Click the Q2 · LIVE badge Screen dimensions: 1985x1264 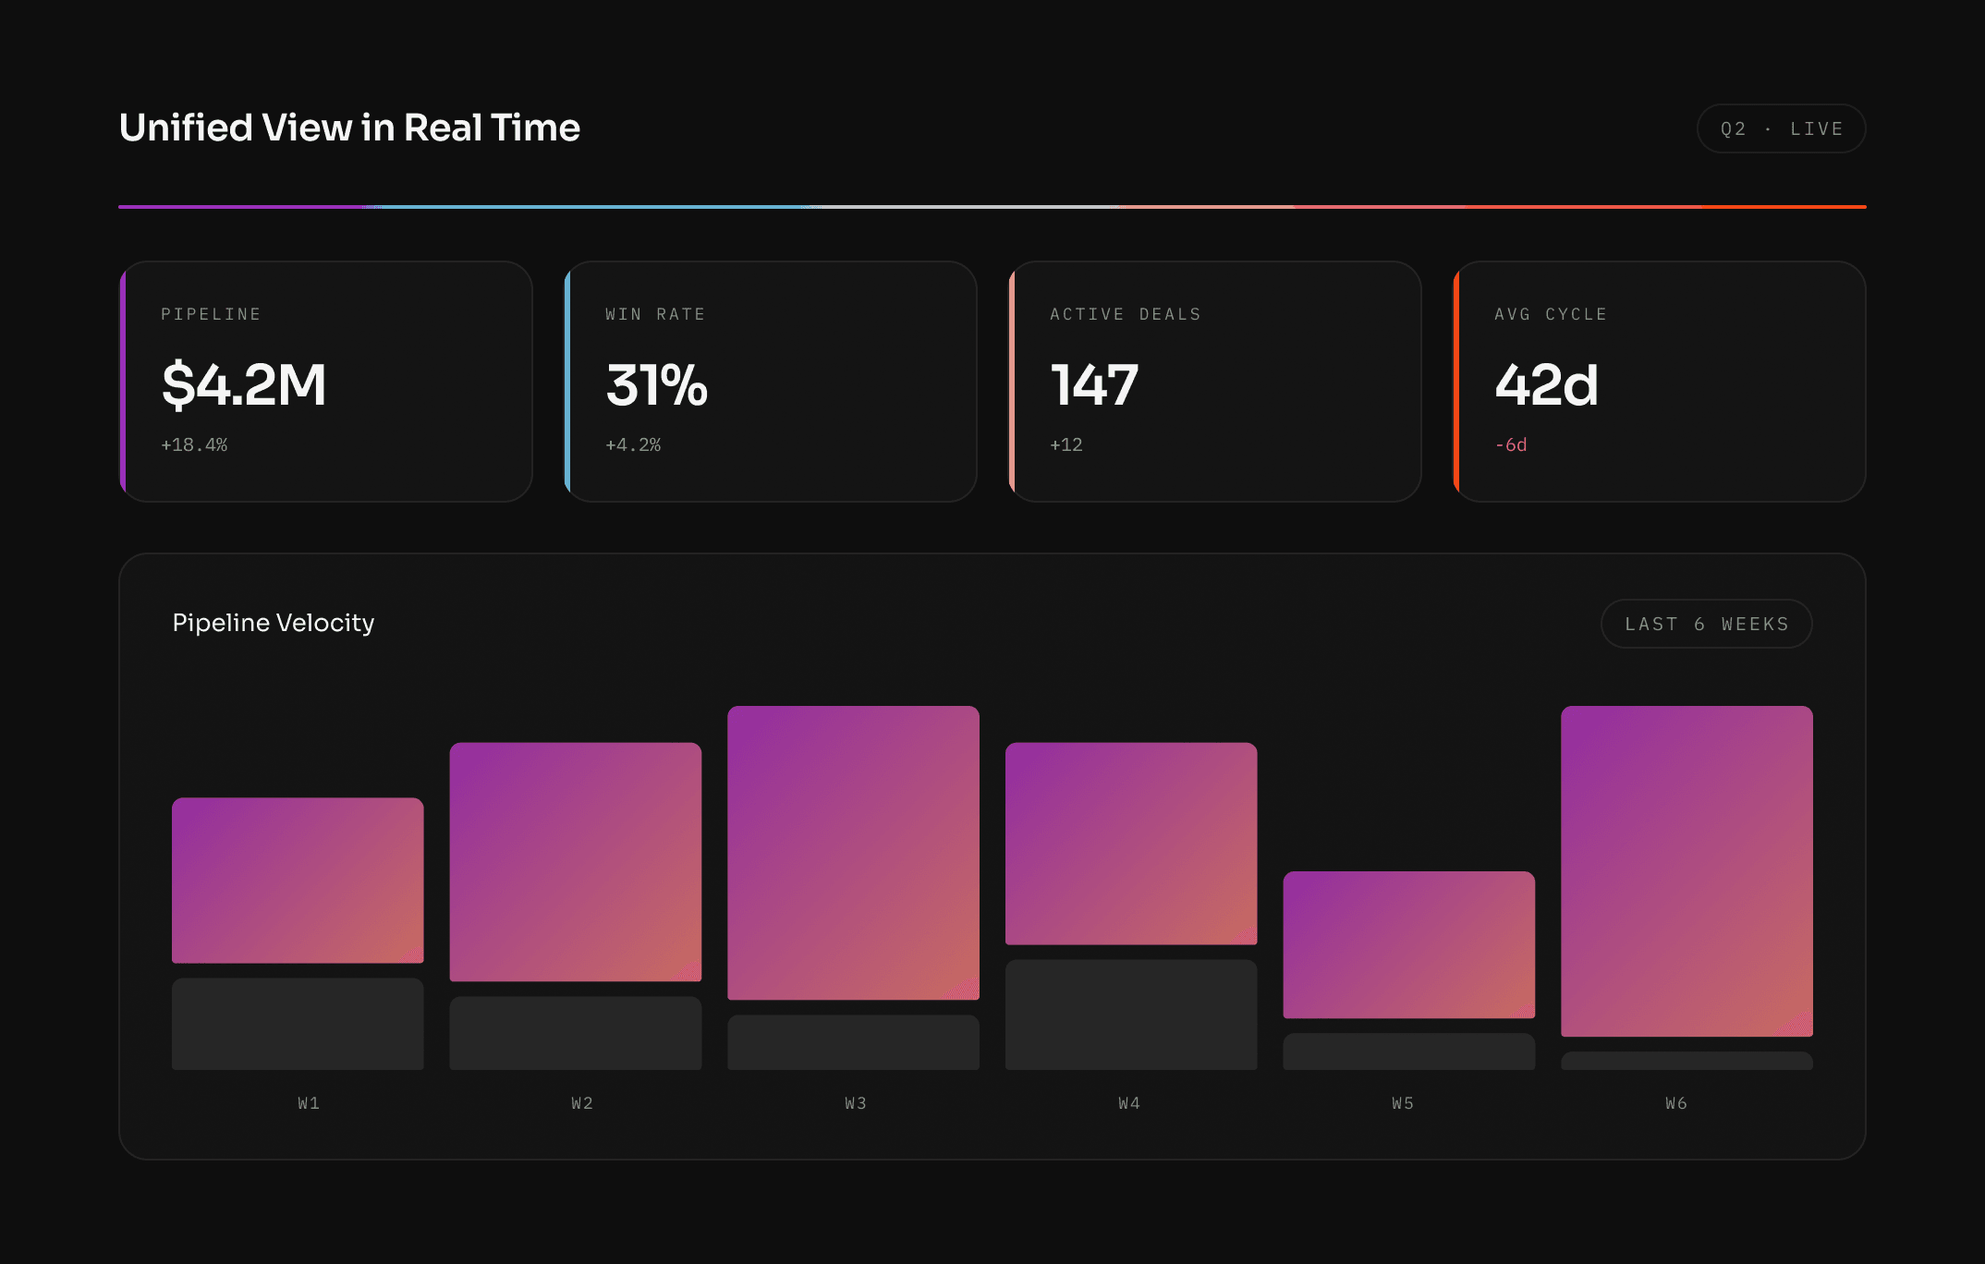coord(1781,128)
